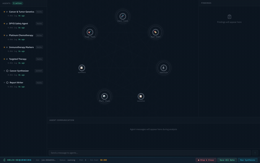Click status spinner beside DPYD Safety Agent
The width and height of the screenshot is (260, 163).
[7, 24]
